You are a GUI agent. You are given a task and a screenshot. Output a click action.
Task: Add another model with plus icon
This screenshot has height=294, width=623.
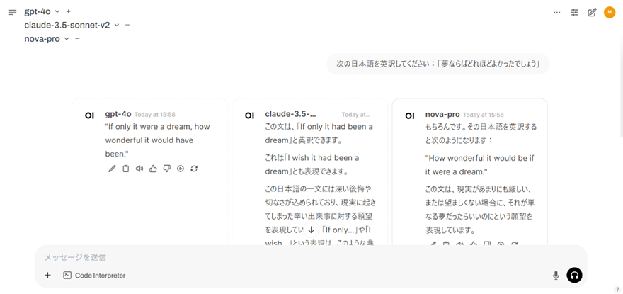pyautogui.click(x=68, y=11)
